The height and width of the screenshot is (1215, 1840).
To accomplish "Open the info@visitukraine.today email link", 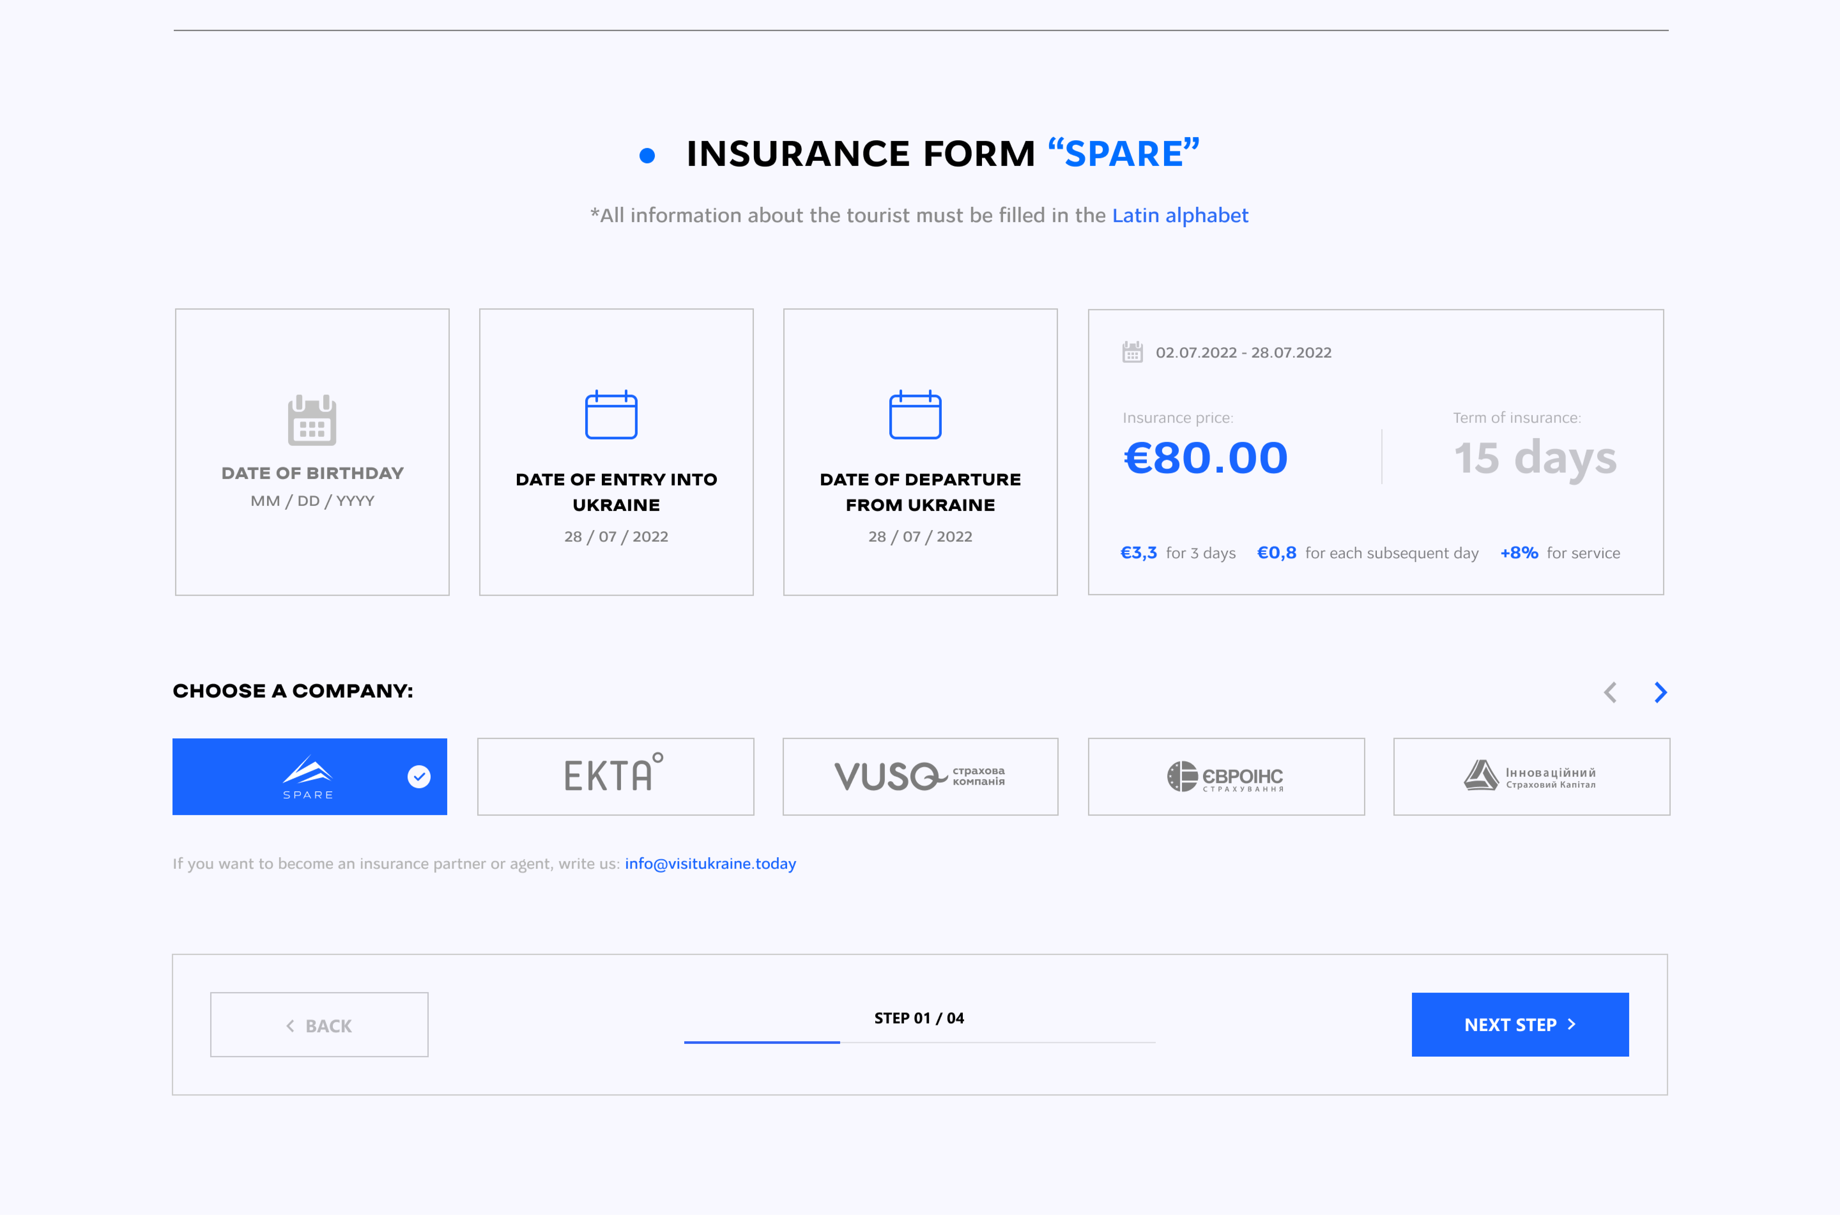I will pos(710,863).
